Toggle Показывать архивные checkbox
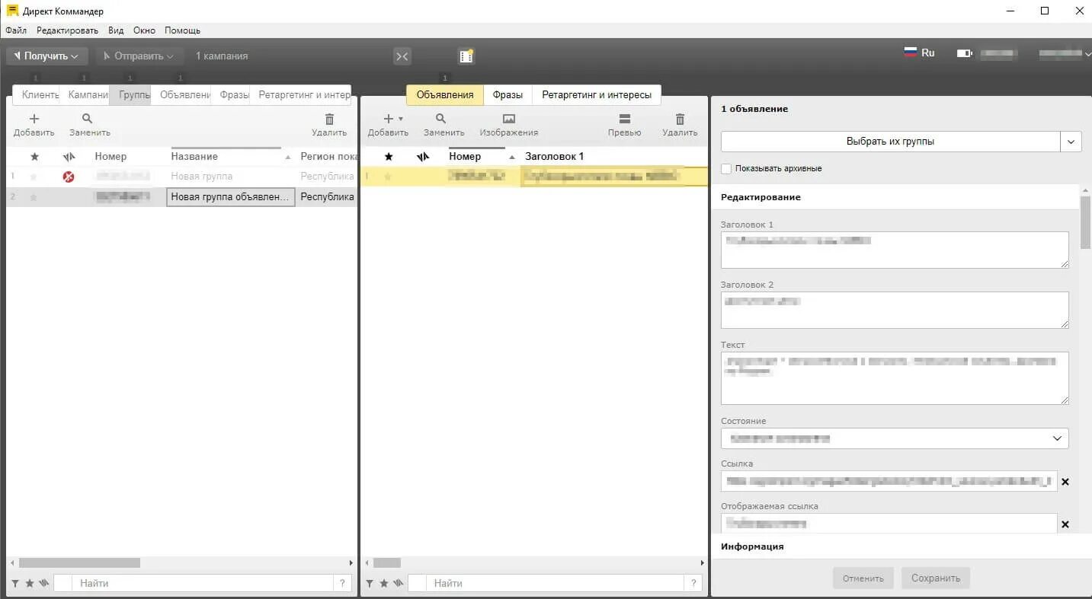This screenshot has height=599, width=1092. (x=726, y=168)
